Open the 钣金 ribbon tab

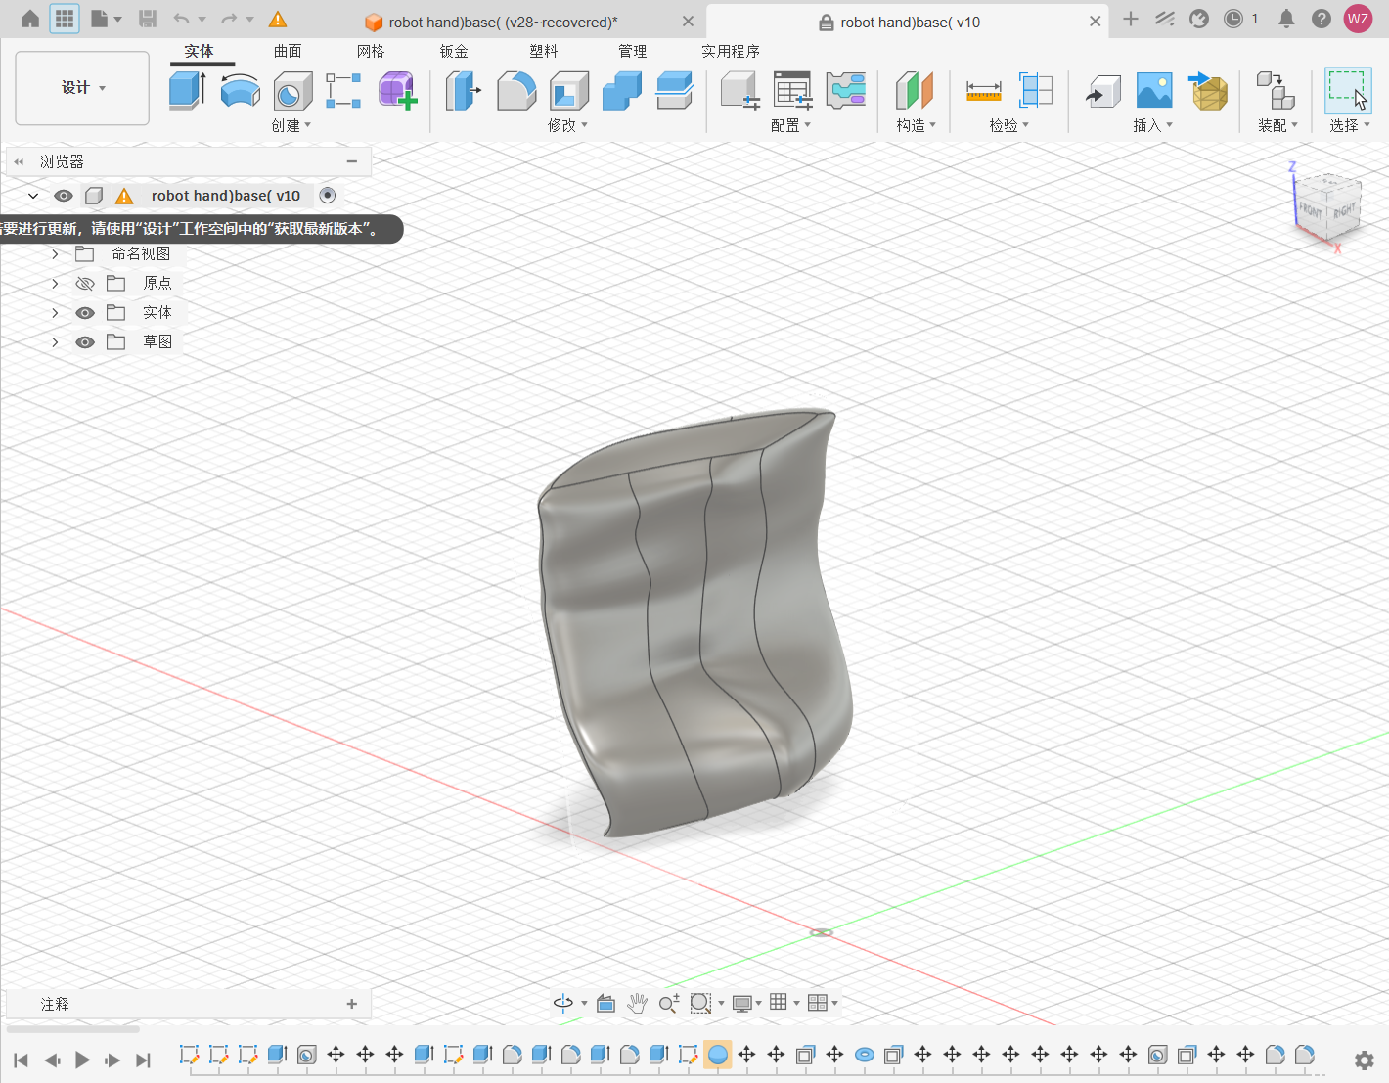click(x=454, y=51)
